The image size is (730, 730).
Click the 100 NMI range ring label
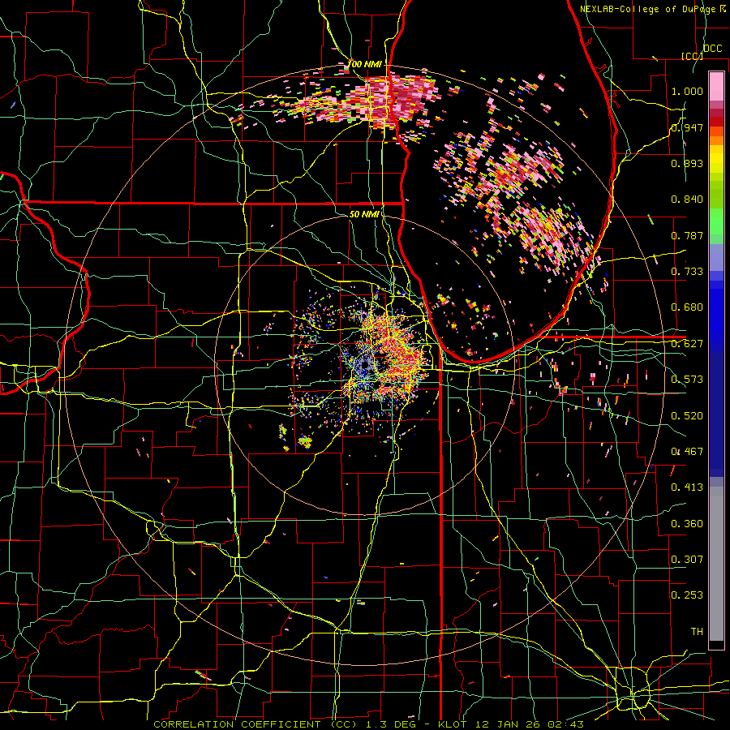pos(364,64)
